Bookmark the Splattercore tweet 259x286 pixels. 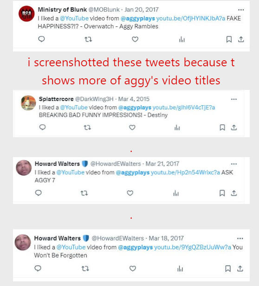click(222, 127)
